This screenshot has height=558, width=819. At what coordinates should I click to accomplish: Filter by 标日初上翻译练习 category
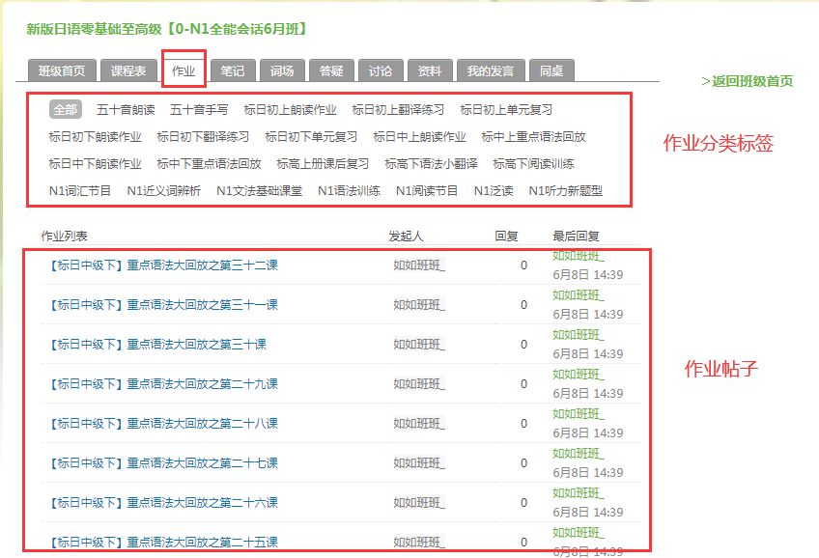pos(398,110)
